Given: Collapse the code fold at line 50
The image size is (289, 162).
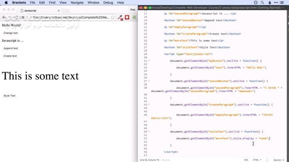Looking at the screenshot, I should click(149, 132).
